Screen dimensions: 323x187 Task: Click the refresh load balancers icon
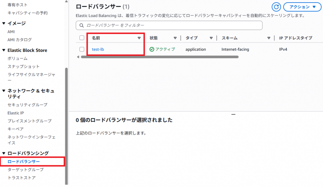pos(276,7)
